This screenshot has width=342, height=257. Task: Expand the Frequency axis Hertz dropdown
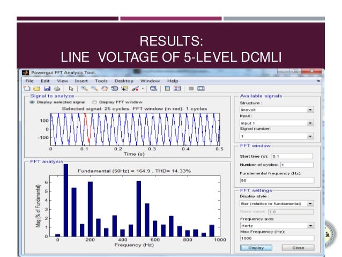point(310,225)
